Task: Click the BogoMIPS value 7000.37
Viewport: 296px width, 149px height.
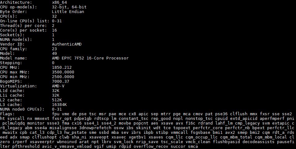Action: tap(60, 81)
